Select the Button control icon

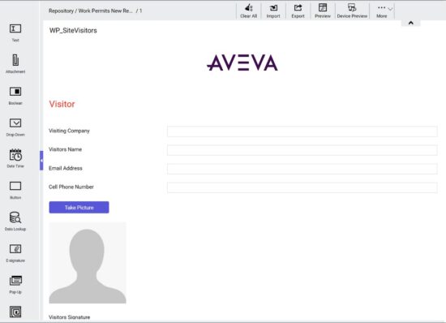pyautogui.click(x=15, y=186)
